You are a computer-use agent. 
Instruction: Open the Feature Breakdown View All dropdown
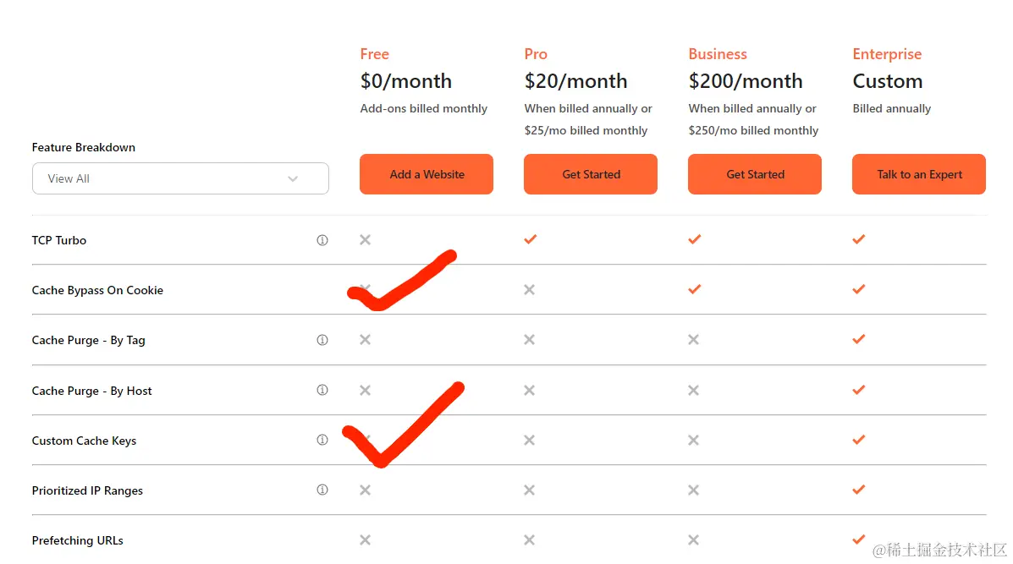(x=179, y=178)
